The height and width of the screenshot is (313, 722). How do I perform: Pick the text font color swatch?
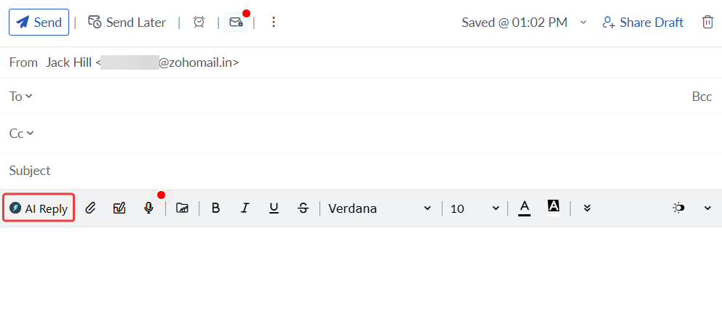coord(524,208)
